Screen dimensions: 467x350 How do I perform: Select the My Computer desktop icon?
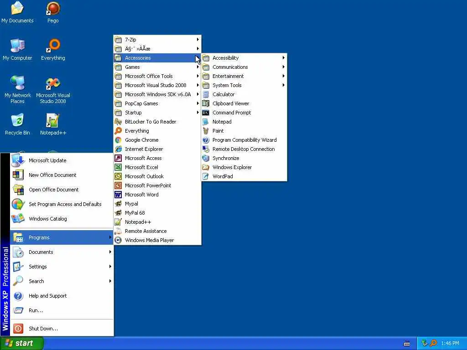click(17, 46)
